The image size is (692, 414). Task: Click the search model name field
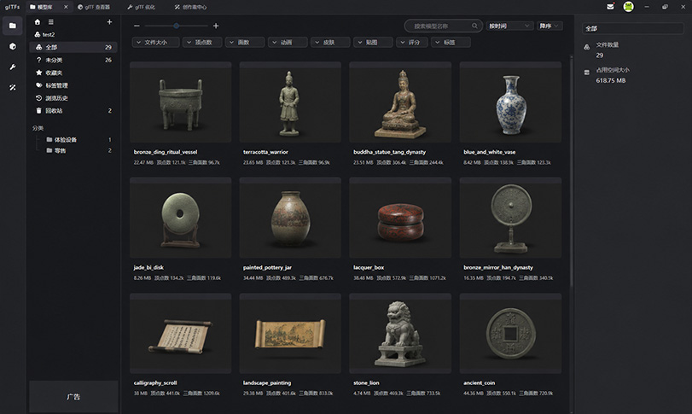(x=443, y=26)
